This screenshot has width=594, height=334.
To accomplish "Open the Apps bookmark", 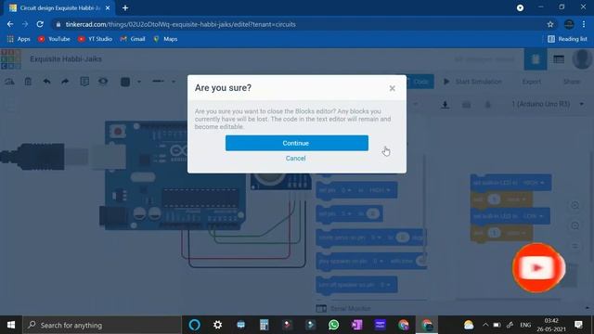I will tap(19, 39).
